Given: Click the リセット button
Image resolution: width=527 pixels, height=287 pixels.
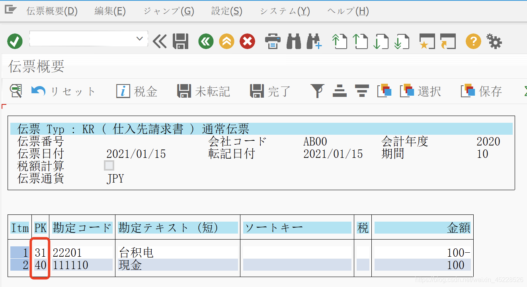Looking at the screenshot, I should 64,91.
